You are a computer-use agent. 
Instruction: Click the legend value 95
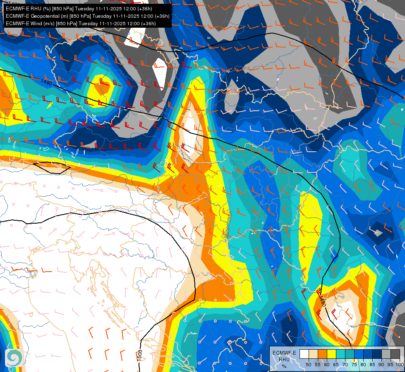pos(390,365)
